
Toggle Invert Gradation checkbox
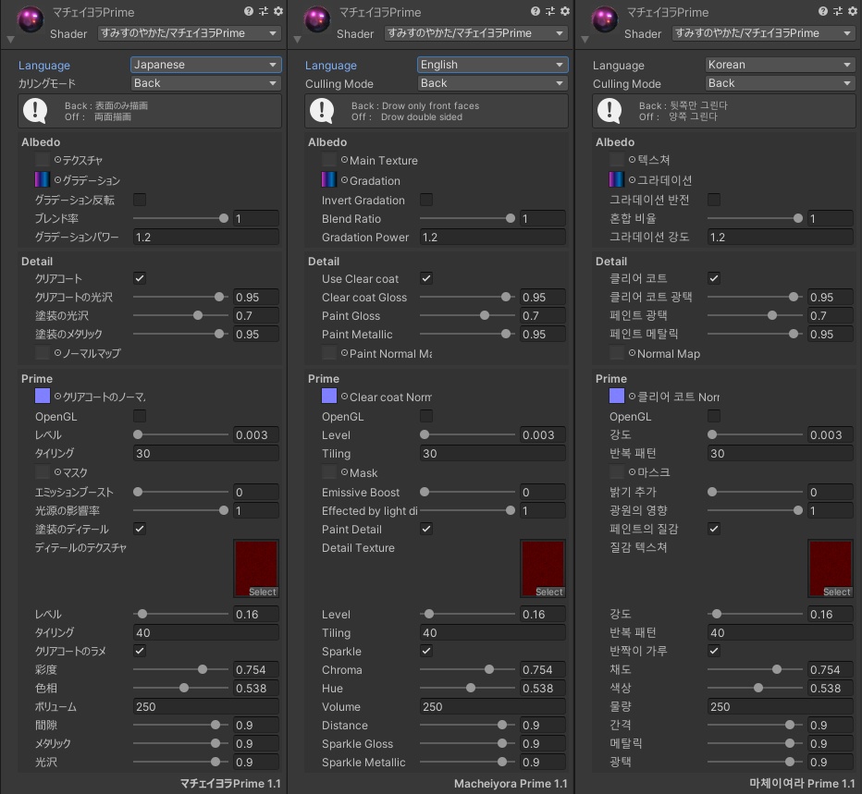point(426,200)
